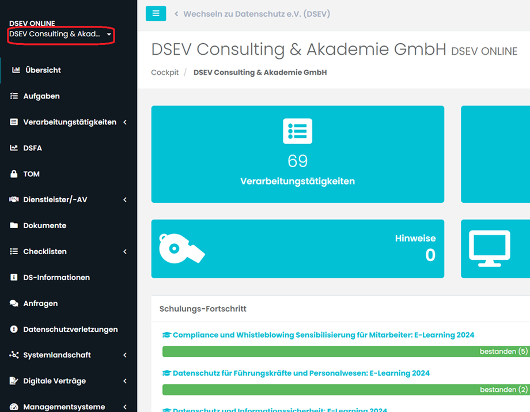This screenshot has height=412, width=530.
Task: Click Führungskräfte course progress bar bestanden (2)
Action: 346,390
